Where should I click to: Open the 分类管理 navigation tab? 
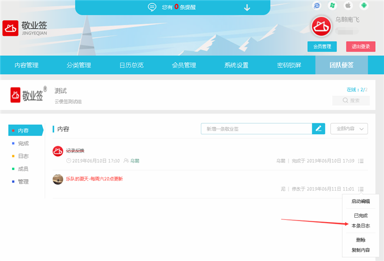coord(79,65)
